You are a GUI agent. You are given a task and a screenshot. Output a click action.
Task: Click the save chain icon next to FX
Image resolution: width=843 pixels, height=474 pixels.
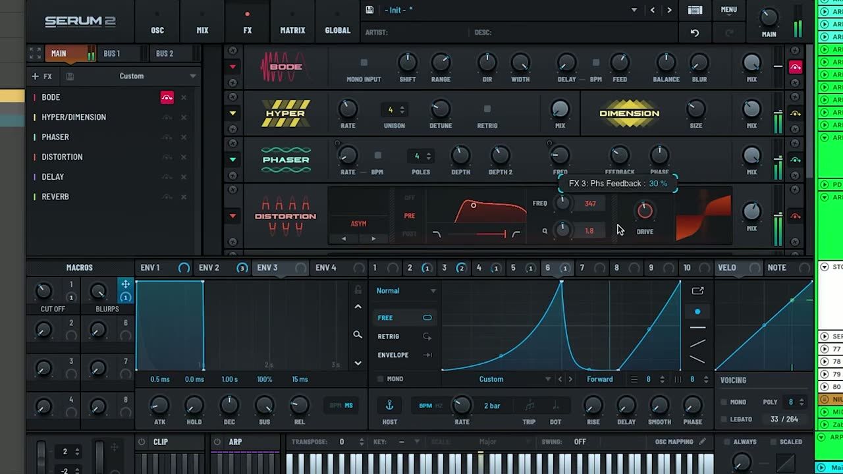tap(70, 76)
